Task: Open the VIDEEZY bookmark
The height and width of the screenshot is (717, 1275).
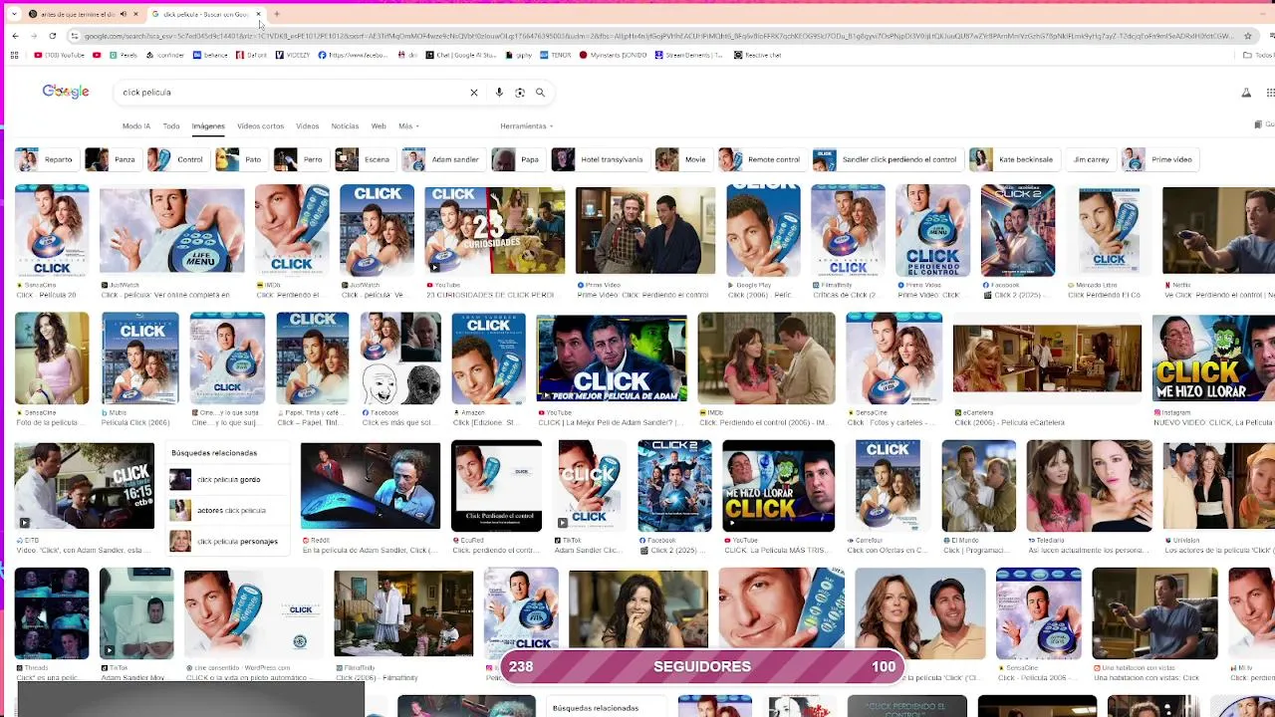Action: pos(293,55)
